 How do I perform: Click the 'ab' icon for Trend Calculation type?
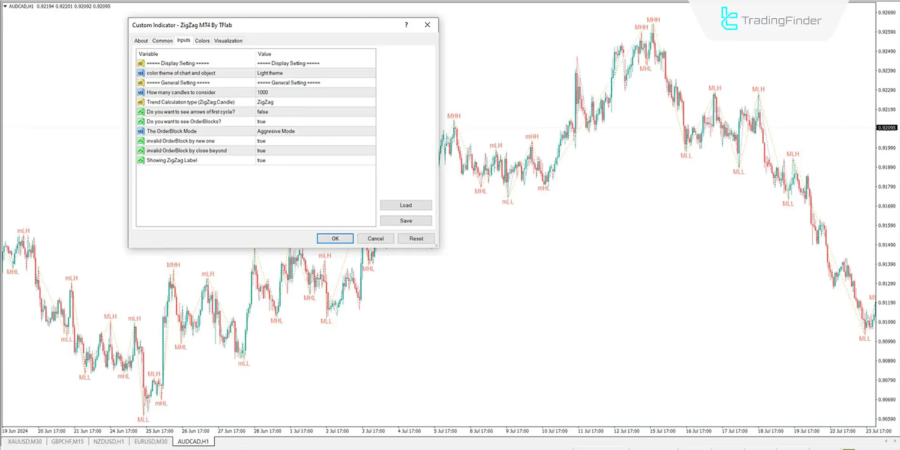click(x=141, y=102)
